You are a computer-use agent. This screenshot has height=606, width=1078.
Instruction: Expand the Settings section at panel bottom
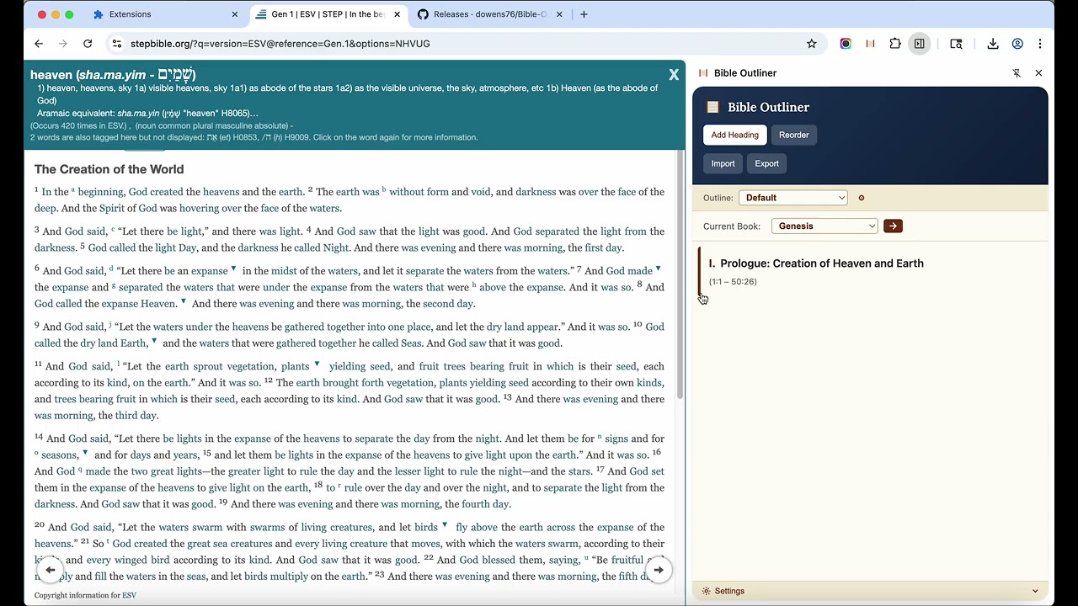click(x=870, y=591)
